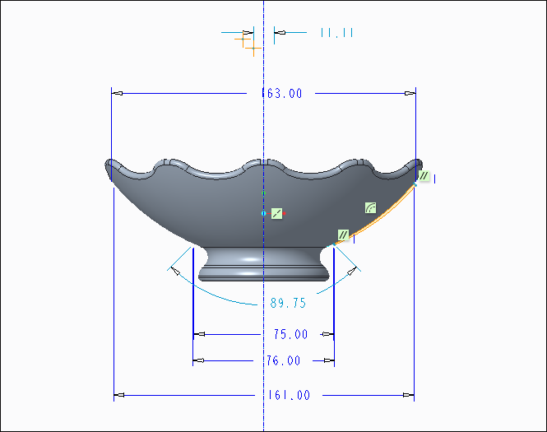Select the 163.00 width dimension value
The image size is (547, 432).
point(282,94)
